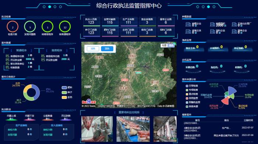
Task: Toggle the 肥料 legend in donut chart
Action: click(x=67, y=88)
